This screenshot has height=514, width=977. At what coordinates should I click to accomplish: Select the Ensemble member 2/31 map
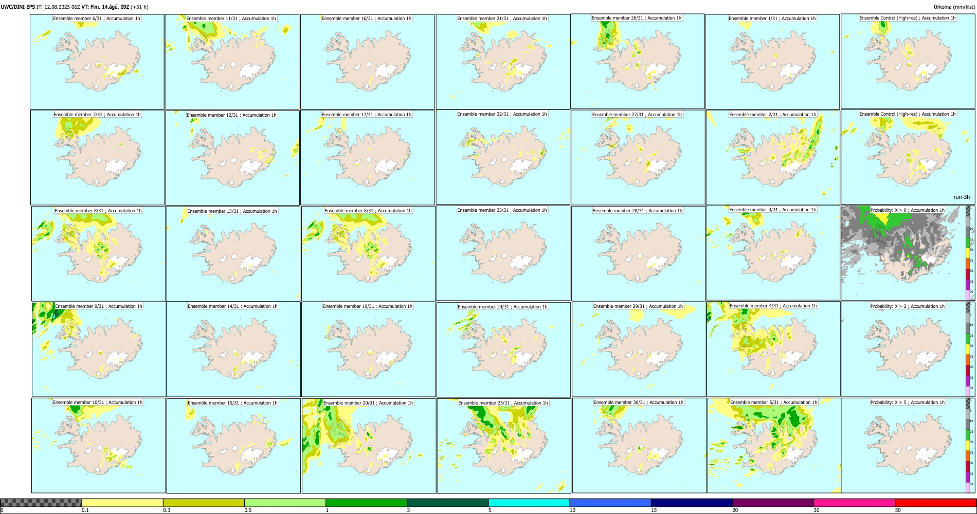773,157
